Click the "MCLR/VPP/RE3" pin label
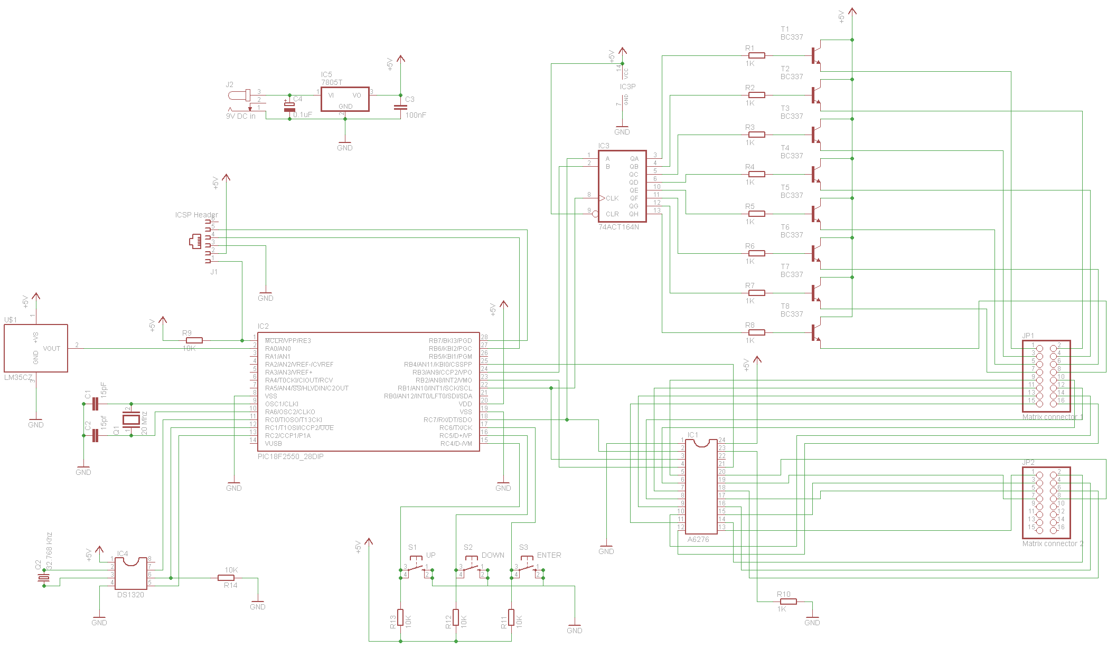Viewport: 1107px width, 649px height. point(288,340)
